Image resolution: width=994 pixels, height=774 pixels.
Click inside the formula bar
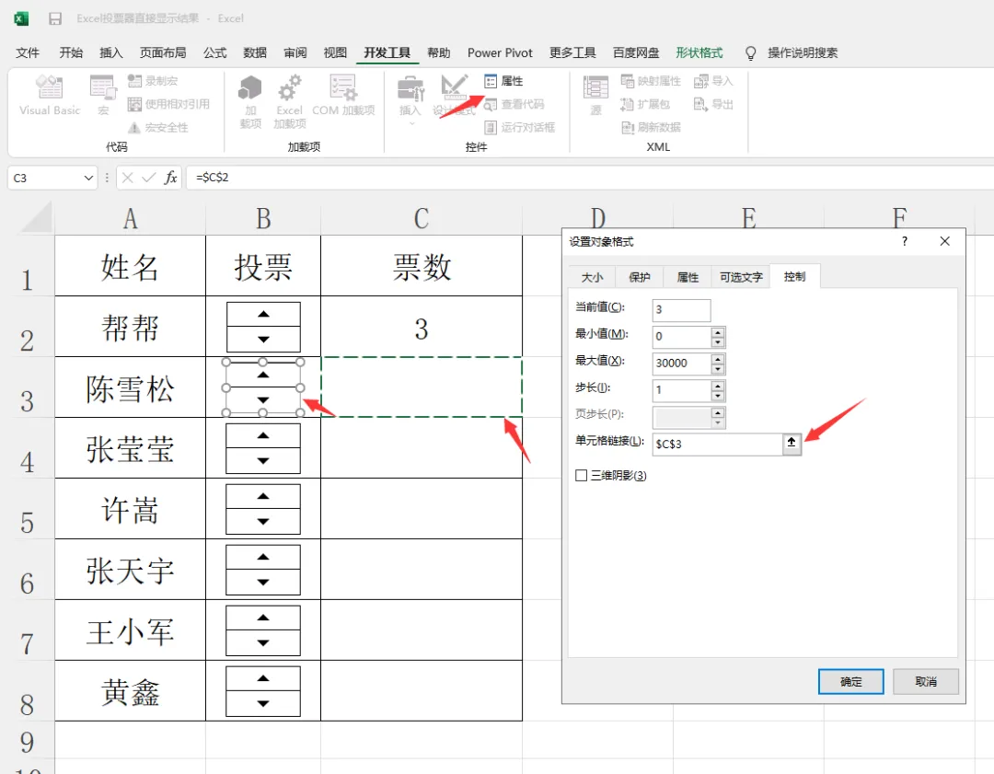590,178
